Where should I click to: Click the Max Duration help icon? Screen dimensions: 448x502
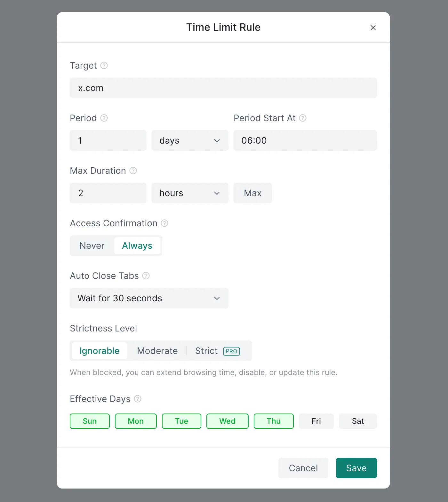pyautogui.click(x=133, y=171)
